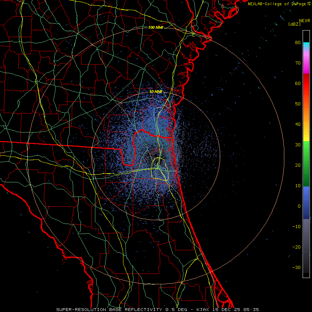Click the 10 dBZ legend value

click(298, 186)
